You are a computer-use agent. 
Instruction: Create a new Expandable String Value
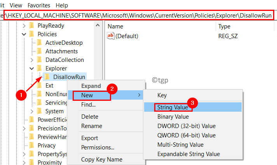pyautogui.click(x=193, y=154)
